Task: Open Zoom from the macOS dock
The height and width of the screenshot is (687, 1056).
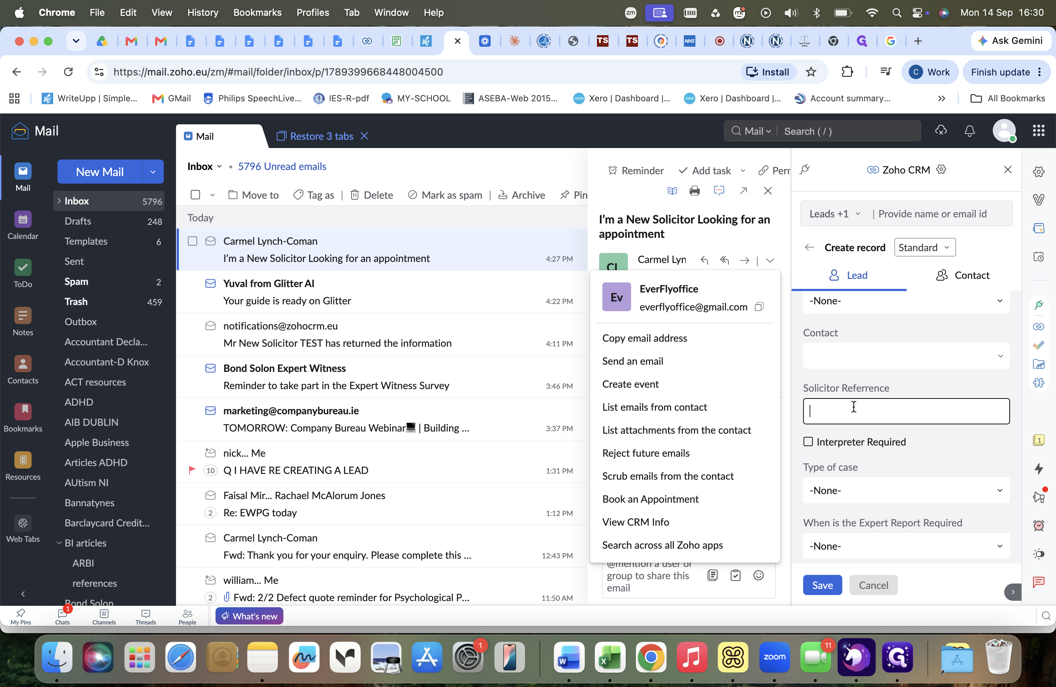Action: [x=774, y=657]
